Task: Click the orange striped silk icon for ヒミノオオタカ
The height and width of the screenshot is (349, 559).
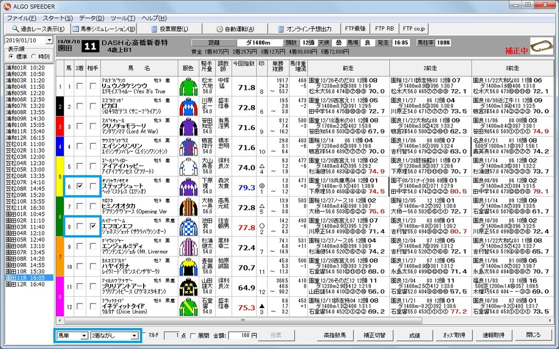Action: (188, 206)
